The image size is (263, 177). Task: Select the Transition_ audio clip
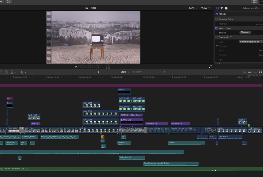[x=124, y=143]
